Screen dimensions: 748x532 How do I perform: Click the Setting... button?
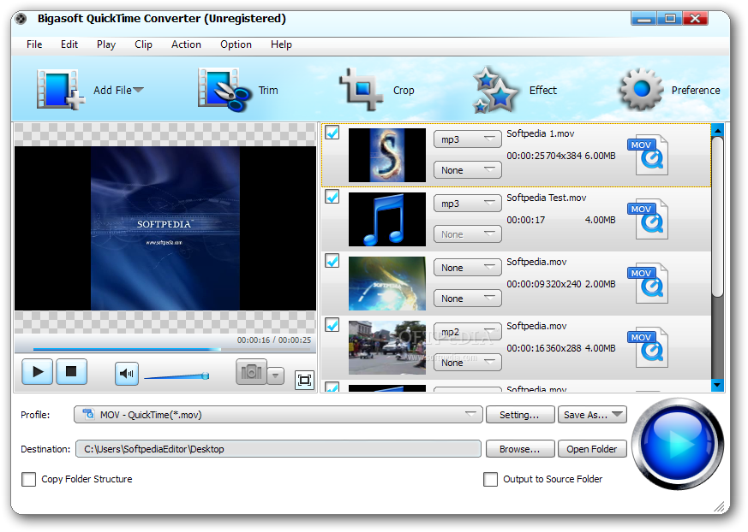[520, 415]
